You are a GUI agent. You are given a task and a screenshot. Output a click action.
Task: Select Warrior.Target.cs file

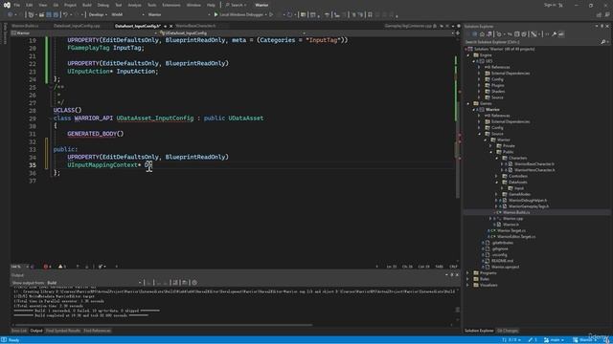(x=511, y=230)
